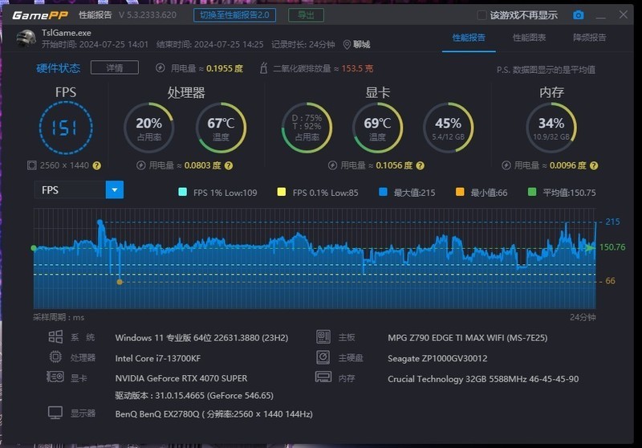The image size is (642, 448).
Task: Click the VRAM 45% 5.4/12 GB gauge
Action: click(x=449, y=128)
